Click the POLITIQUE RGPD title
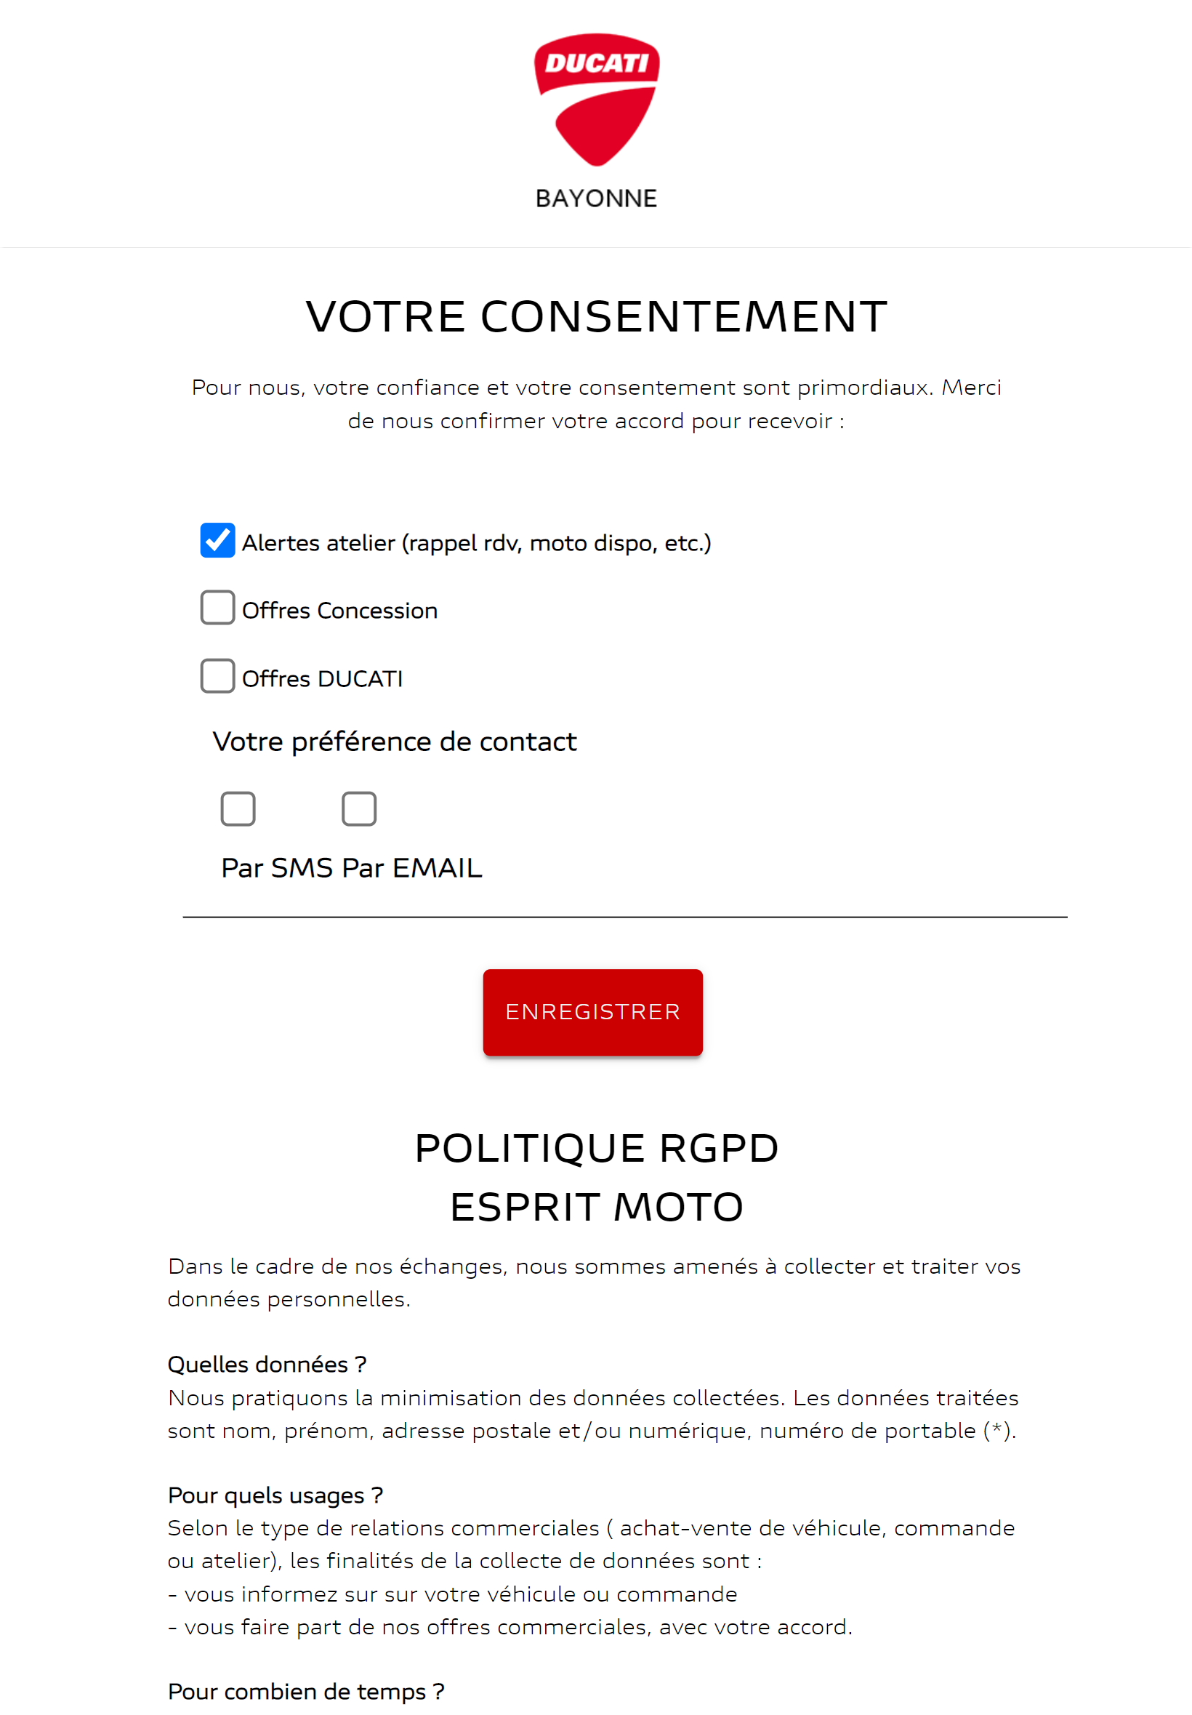 click(x=597, y=1149)
